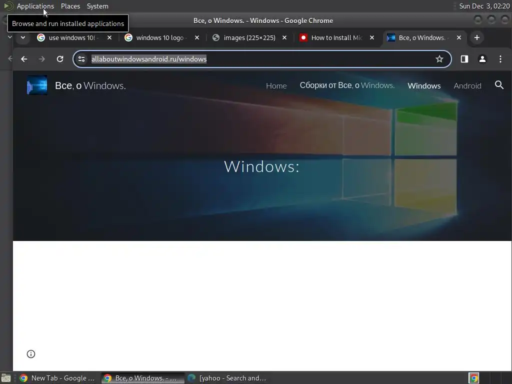
Task: Go back with the browser back arrow
Action: [24, 59]
